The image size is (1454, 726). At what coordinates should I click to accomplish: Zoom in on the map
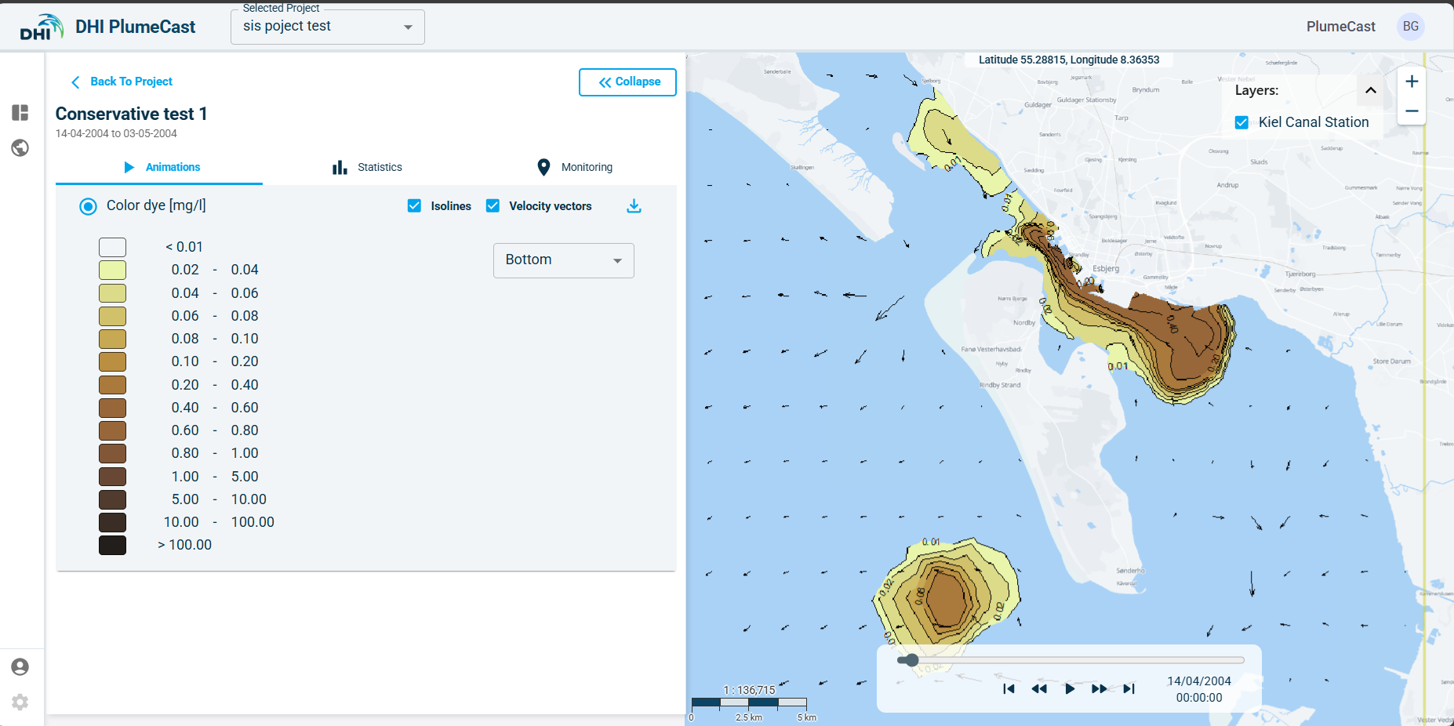click(1412, 82)
